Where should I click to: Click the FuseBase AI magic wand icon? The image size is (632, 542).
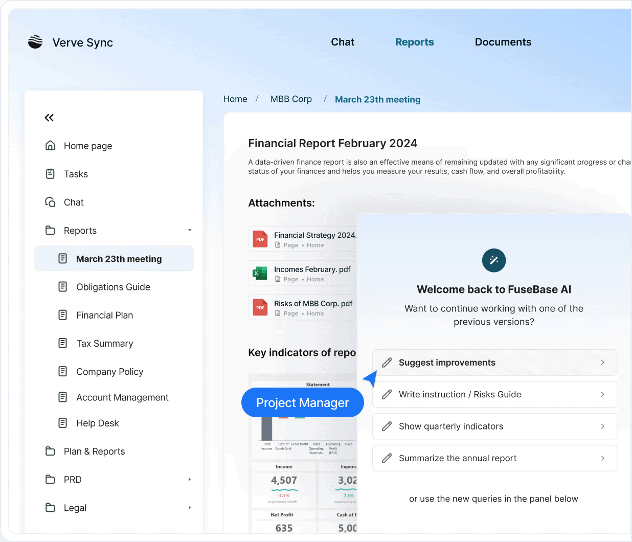click(493, 260)
